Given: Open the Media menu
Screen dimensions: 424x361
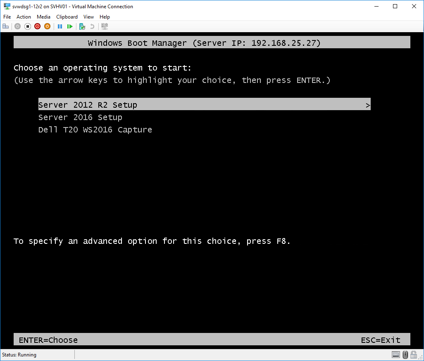Looking at the screenshot, I should tap(43, 17).
